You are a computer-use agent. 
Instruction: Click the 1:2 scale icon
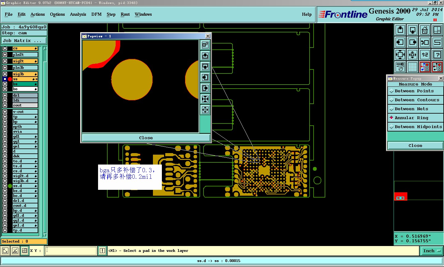(425, 55)
